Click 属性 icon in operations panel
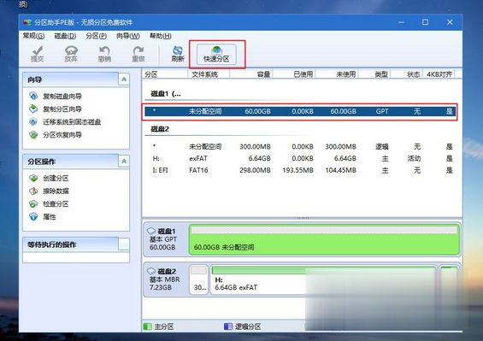483x341 pixels. point(33,217)
